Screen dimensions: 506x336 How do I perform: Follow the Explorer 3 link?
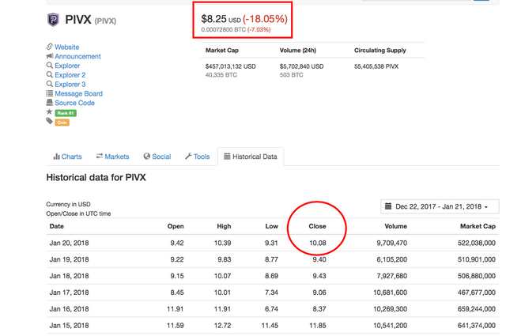[x=70, y=85]
